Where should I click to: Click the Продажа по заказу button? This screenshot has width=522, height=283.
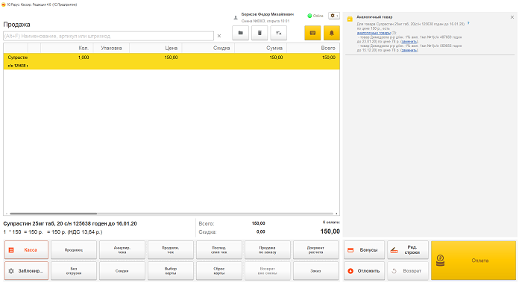pos(267,249)
